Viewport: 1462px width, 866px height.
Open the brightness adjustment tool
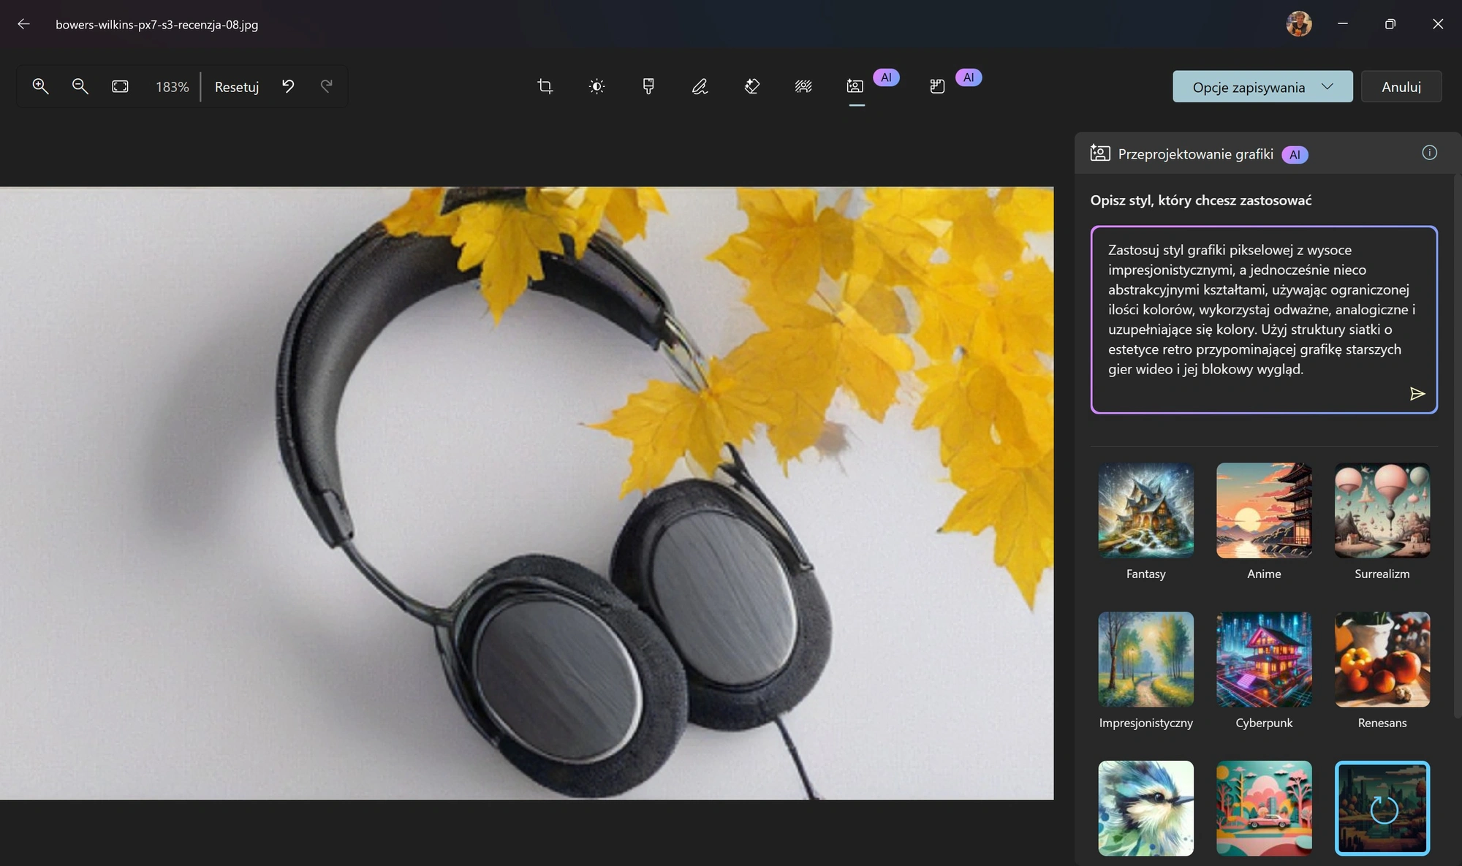click(596, 86)
